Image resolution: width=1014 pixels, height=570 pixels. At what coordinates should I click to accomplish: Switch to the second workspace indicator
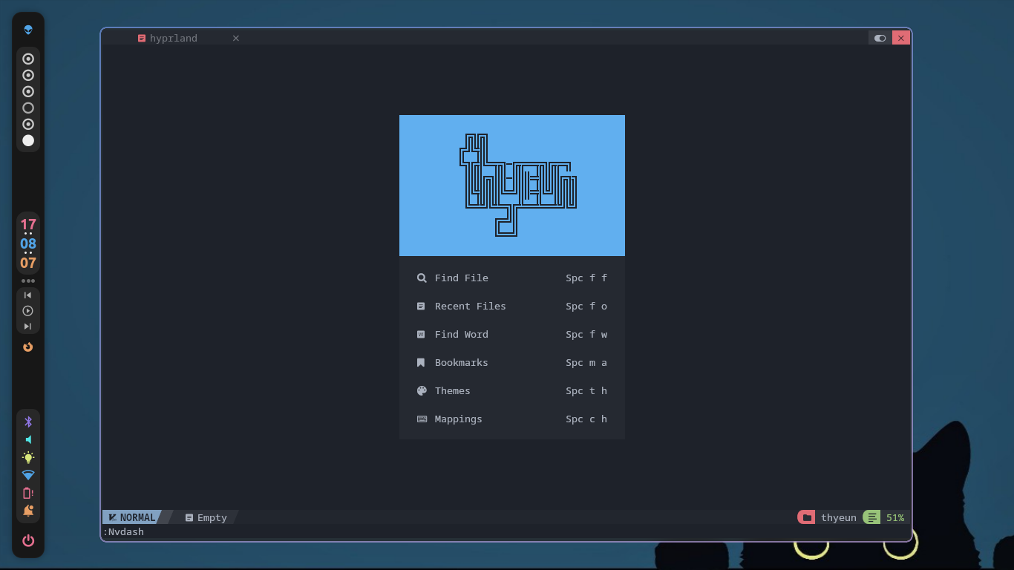(28, 75)
